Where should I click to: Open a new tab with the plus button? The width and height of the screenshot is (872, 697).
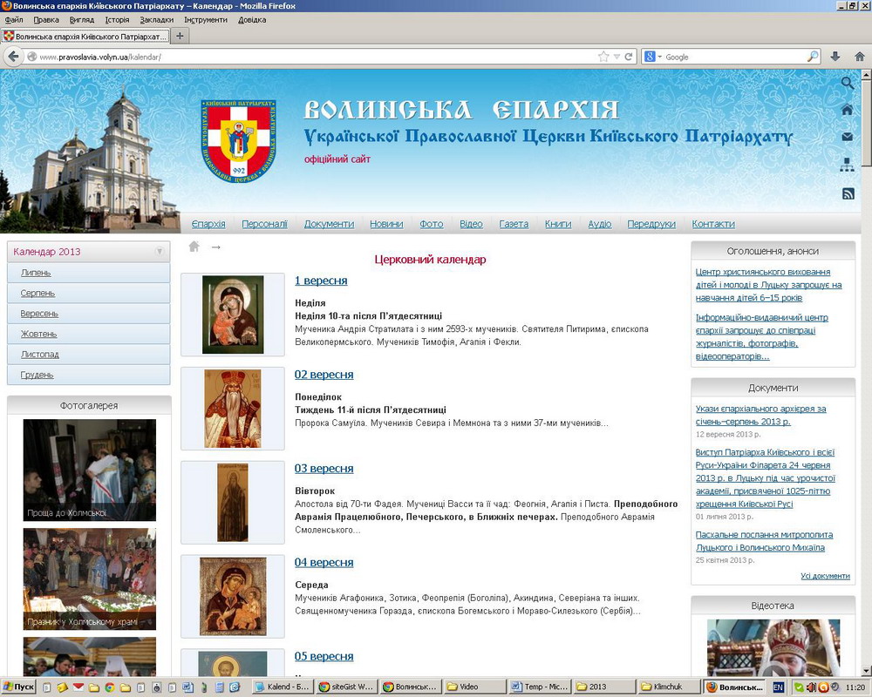[180, 36]
